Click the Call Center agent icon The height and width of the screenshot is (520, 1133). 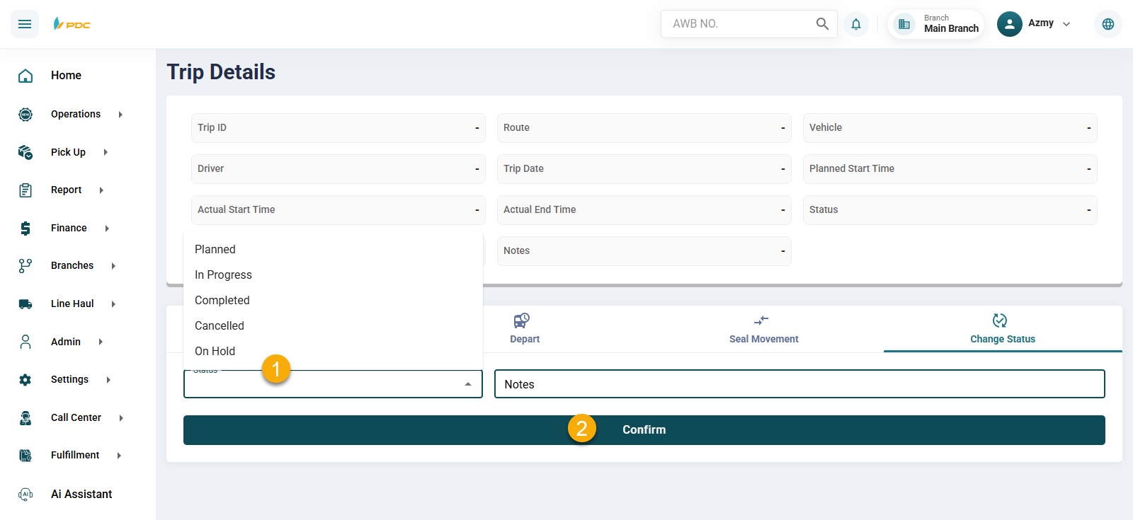tap(25, 418)
